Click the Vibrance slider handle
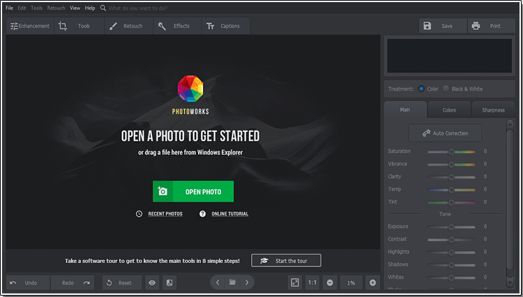The image size is (523, 297). [x=451, y=165]
